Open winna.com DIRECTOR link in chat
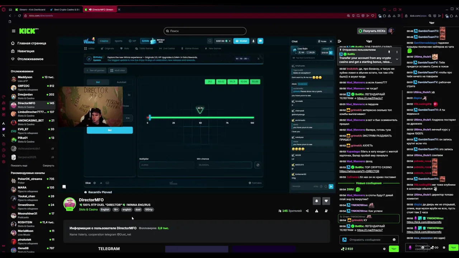 [x=359, y=171]
